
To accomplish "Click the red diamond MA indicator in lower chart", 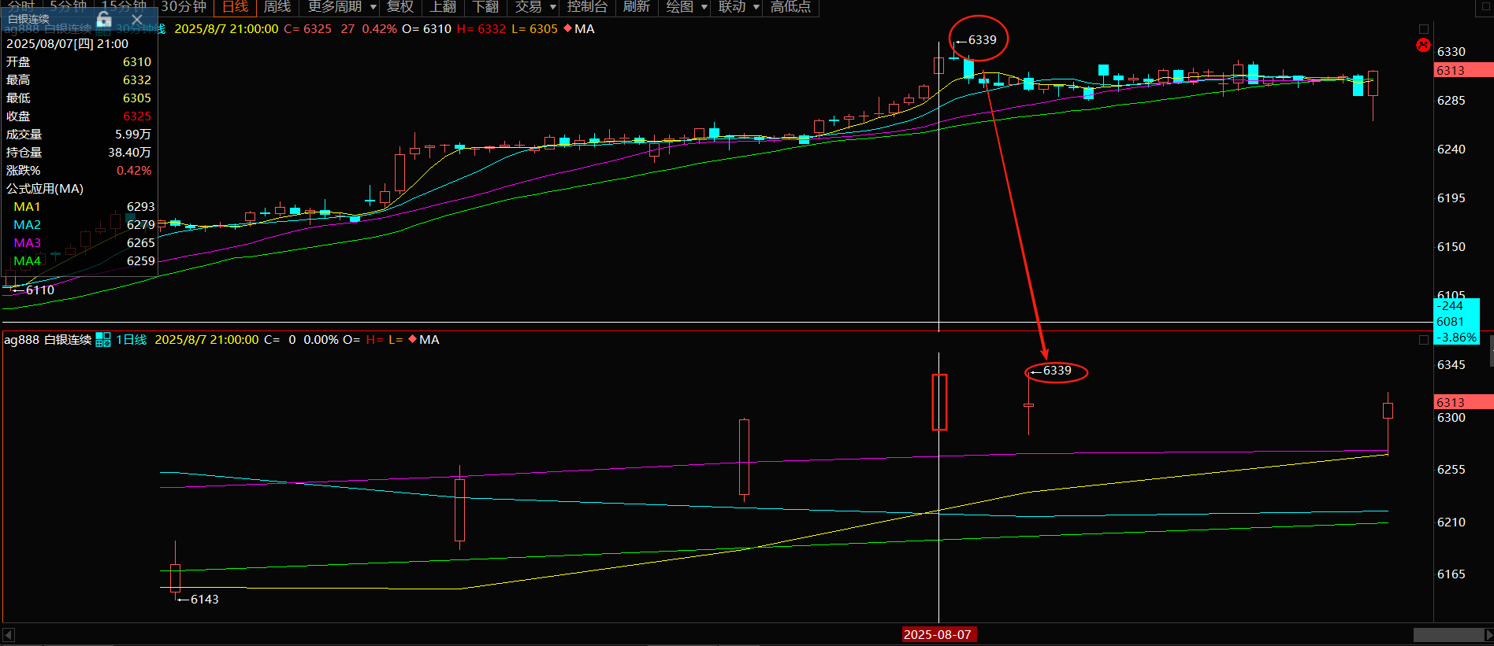I will pyautogui.click(x=412, y=339).
